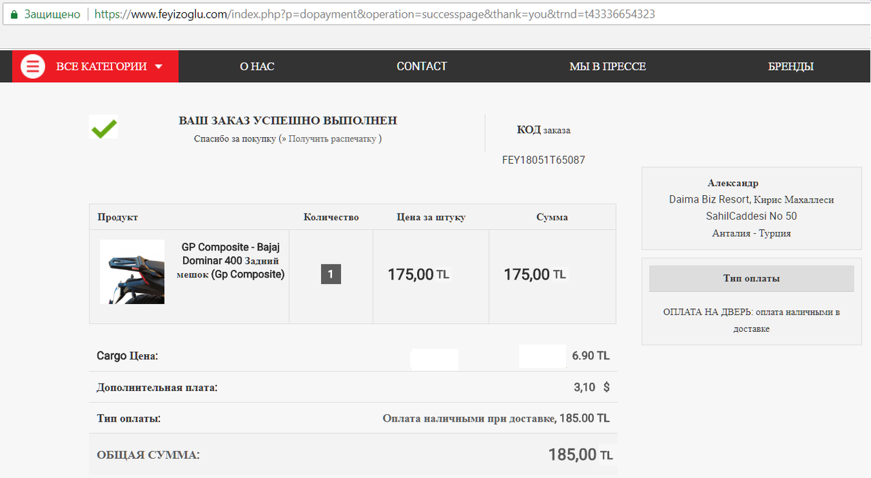Click Получить распечатку link
Screen dimensions: 871x478
[332, 139]
